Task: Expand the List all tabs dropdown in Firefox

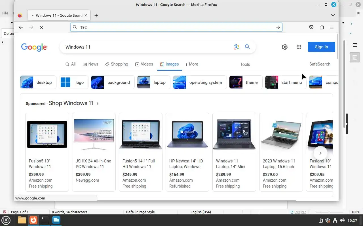Action: pyautogui.click(x=333, y=15)
